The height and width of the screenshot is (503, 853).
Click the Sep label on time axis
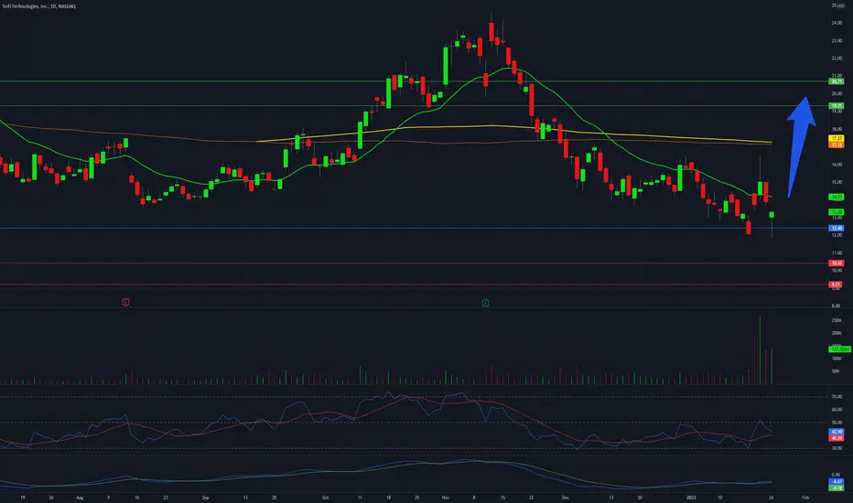[x=205, y=498]
